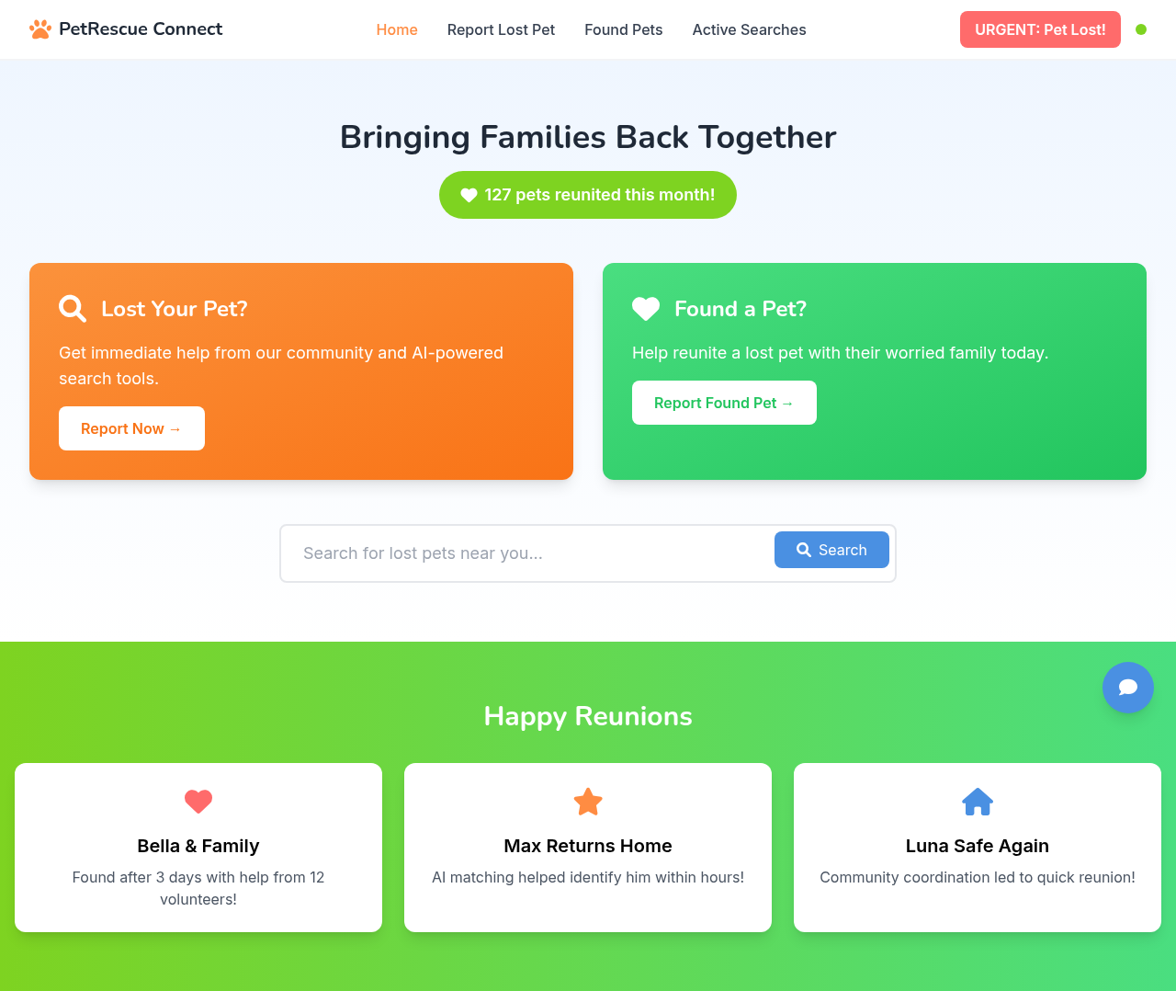Screen dimensions: 1176x991
Task: Open the Active Searches page
Action: point(749,29)
